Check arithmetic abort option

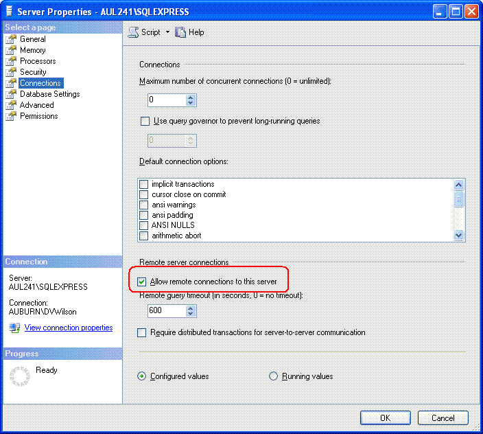click(143, 236)
